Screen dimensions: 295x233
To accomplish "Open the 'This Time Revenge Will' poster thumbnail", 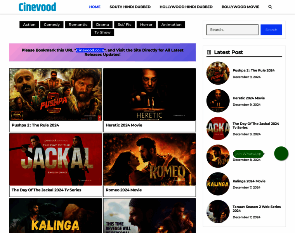I will (x=149, y=216).
